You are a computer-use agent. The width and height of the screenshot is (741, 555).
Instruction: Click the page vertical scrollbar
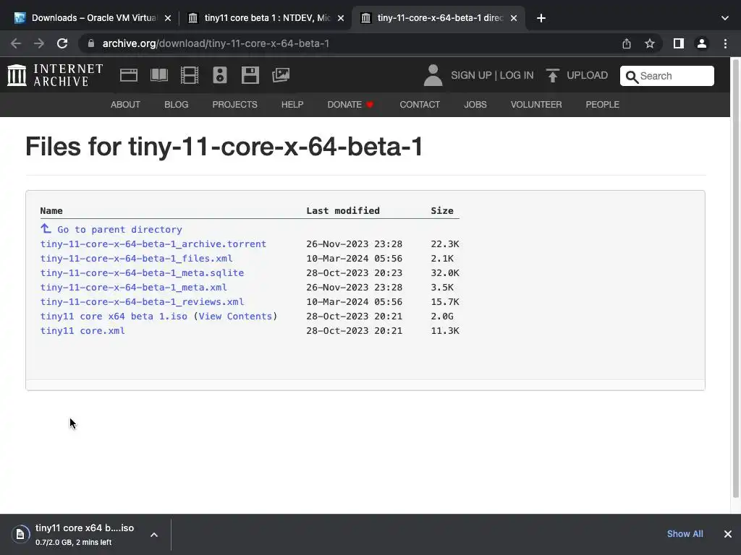(735, 278)
